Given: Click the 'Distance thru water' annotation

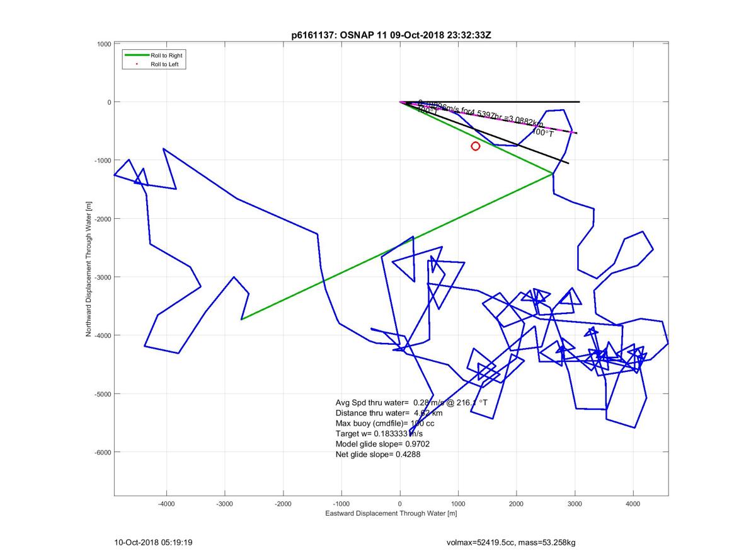Looking at the screenshot, I should [x=389, y=413].
